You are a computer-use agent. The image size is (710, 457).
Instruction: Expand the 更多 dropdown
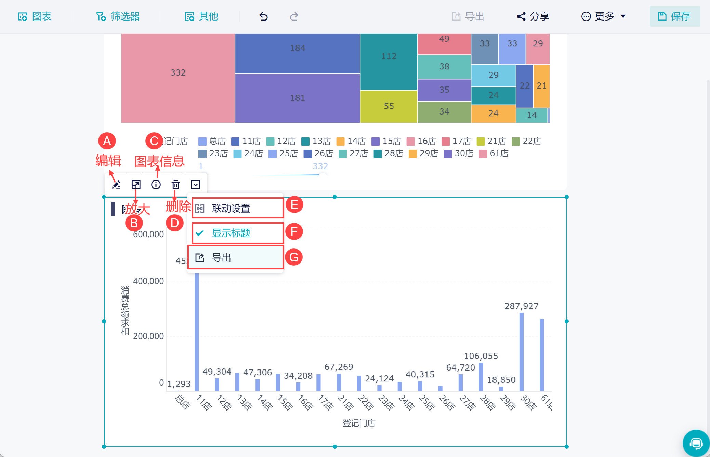point(604,16)
